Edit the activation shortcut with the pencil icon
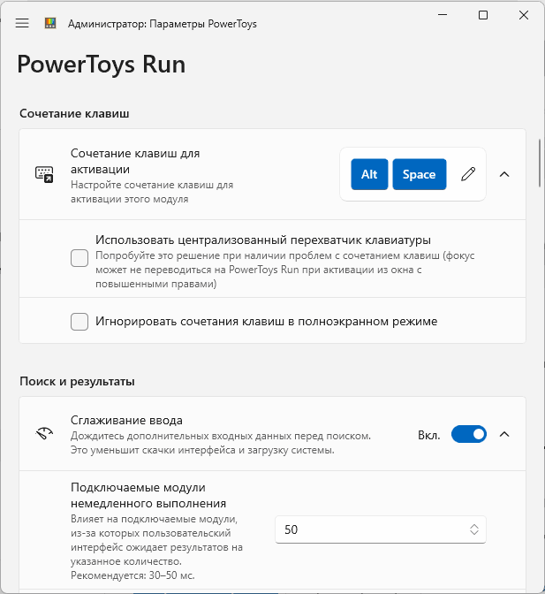 (x=468, y=174)
